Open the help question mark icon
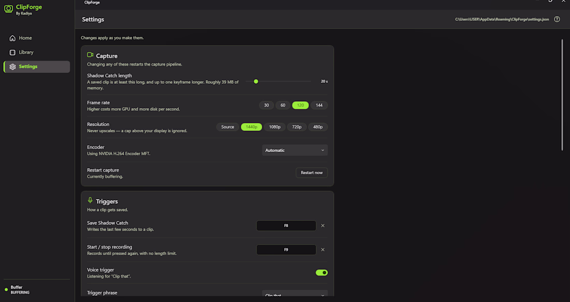Viewport: 570px width, 302px height. coord(557,19)
